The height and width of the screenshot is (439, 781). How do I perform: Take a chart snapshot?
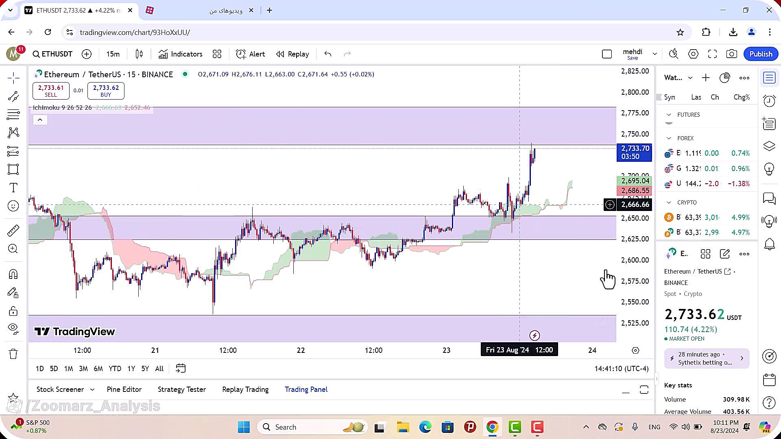[732, 54]
